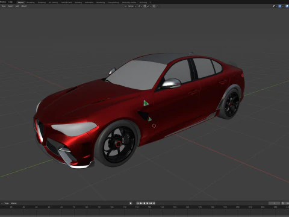The height and width of the screenshot is (217, 289).
Task: Toggle auto keying record button
Action: click(131, 203)
